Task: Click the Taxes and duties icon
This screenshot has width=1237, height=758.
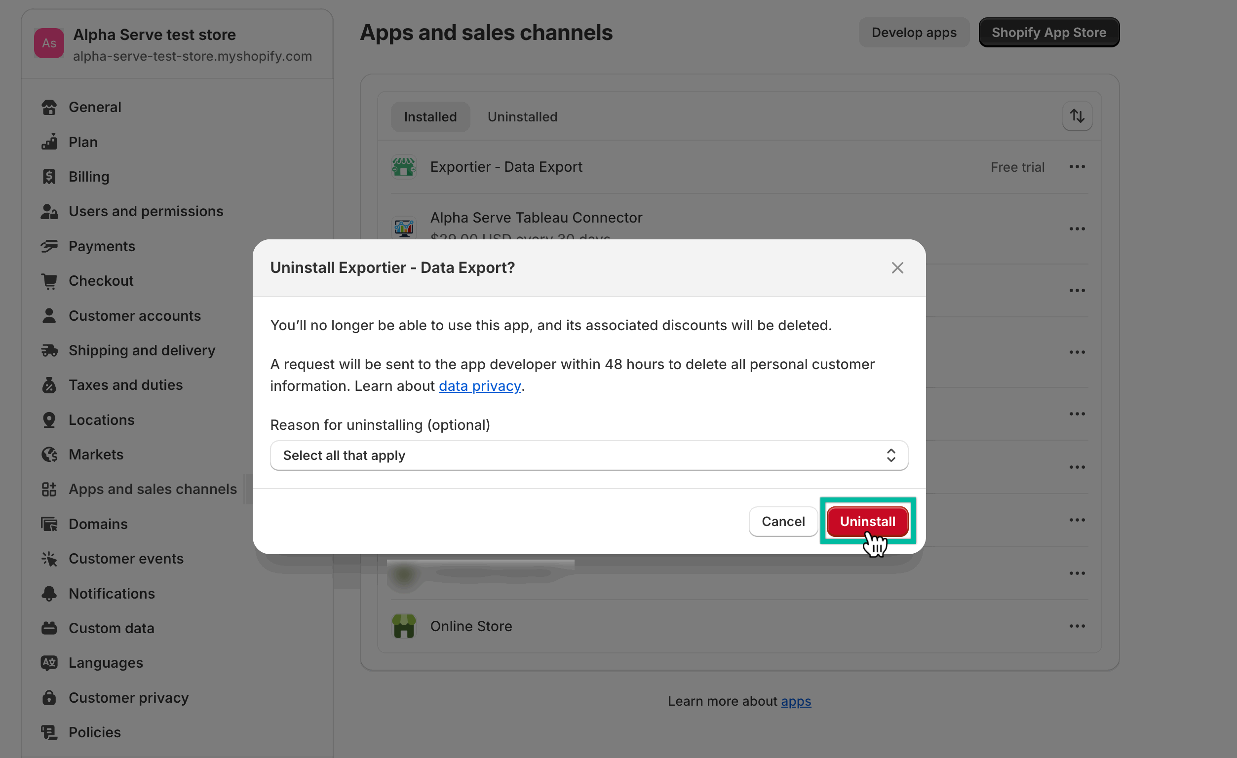Action: point(49,384)
